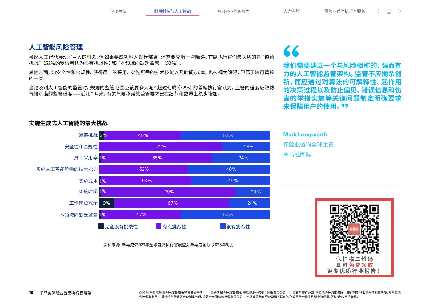Click the 72% purple bar for 安全性和合规性
Viewport: 430px width, 304px height.
coord(160,147)
